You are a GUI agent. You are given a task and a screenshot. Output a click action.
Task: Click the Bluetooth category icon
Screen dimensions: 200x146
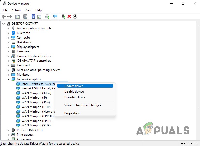point(13,33)
